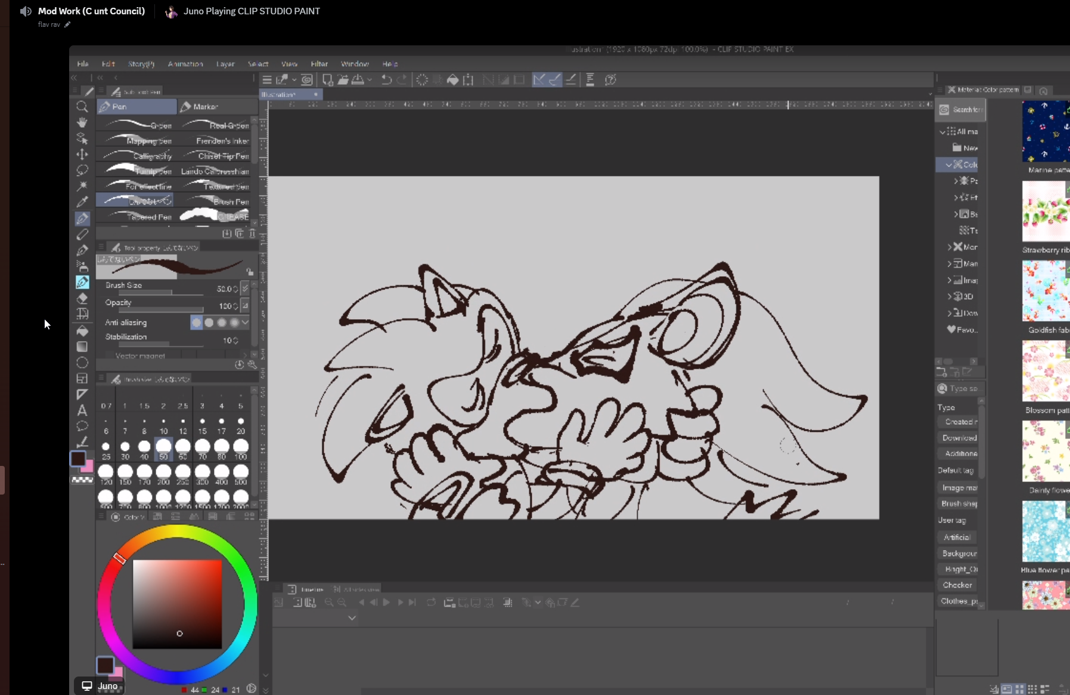1070x695 pixels.
Task: Select the Eraser tool
Action: point(82,298)
